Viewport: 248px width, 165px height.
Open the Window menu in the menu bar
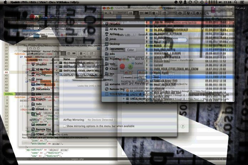tap(62, 2)
